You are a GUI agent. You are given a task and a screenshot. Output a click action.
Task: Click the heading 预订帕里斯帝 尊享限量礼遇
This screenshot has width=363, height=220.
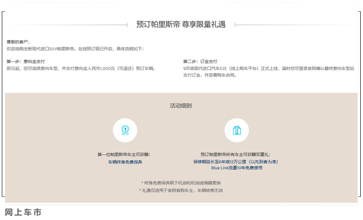[x=181, y=24]
